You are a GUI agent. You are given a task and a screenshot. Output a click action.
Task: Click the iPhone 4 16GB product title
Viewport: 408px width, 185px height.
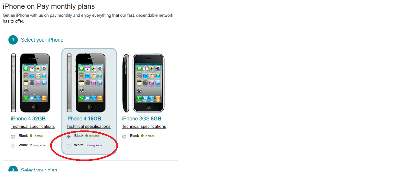pos(84,118)
